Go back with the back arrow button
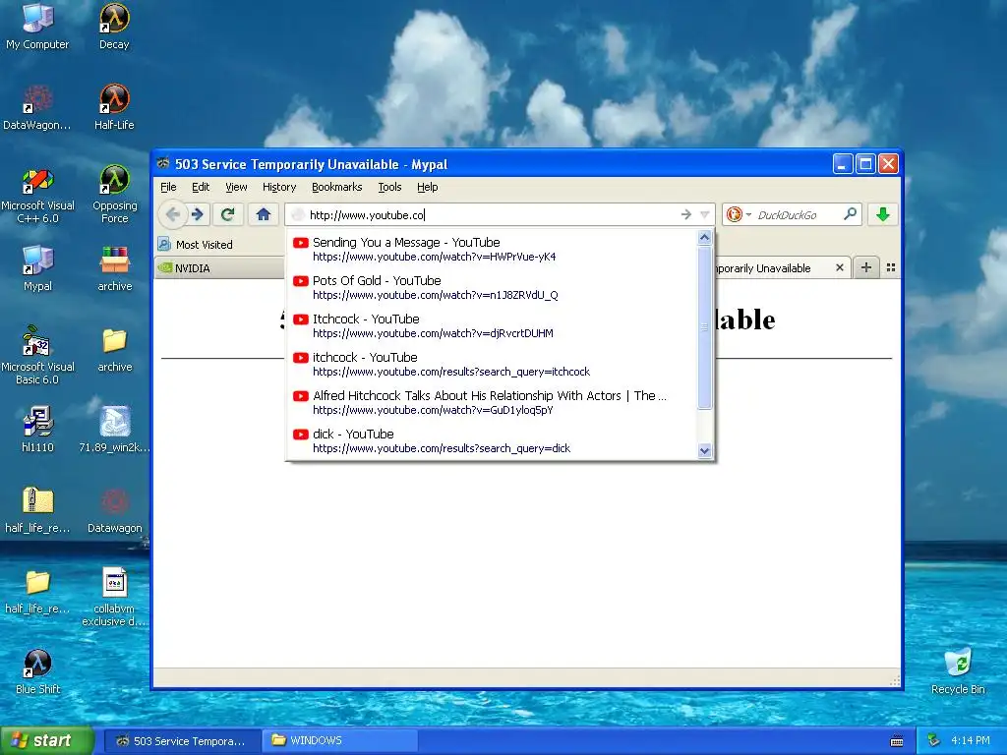Viewport: 1007px width, 755px height. 172,213
